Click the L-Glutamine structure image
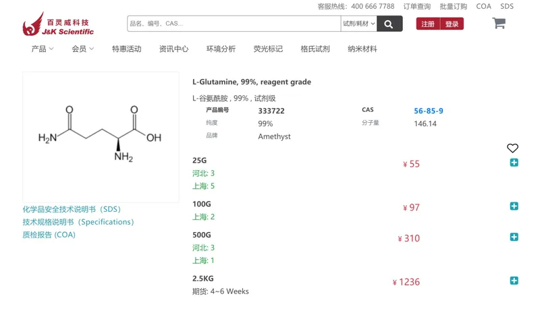Viewport: 540px width, 313px height. coord(101,137)
